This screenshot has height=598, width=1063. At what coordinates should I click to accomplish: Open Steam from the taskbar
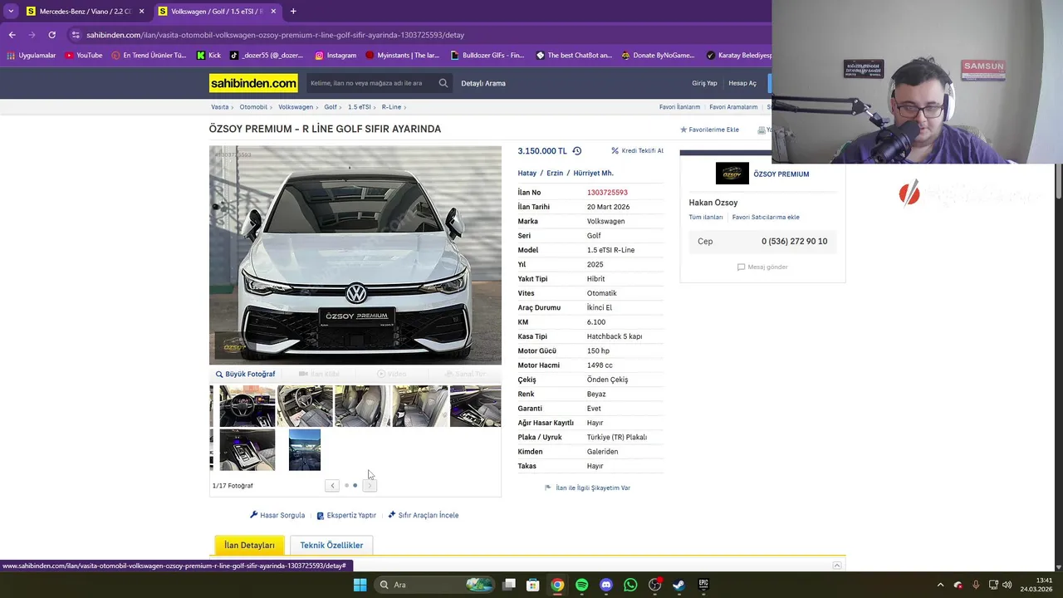tap(678, 585)
